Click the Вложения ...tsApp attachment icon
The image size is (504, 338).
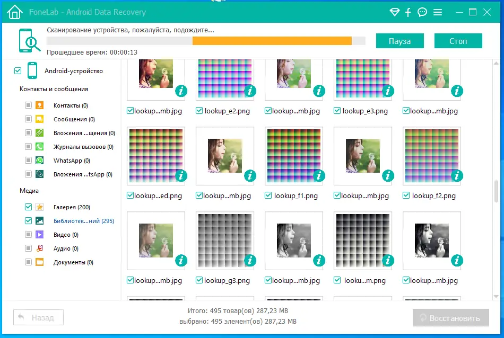[40, 174]
